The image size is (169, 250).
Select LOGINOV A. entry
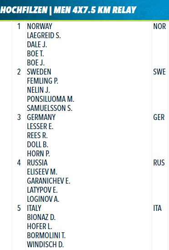tap(43, 199)
